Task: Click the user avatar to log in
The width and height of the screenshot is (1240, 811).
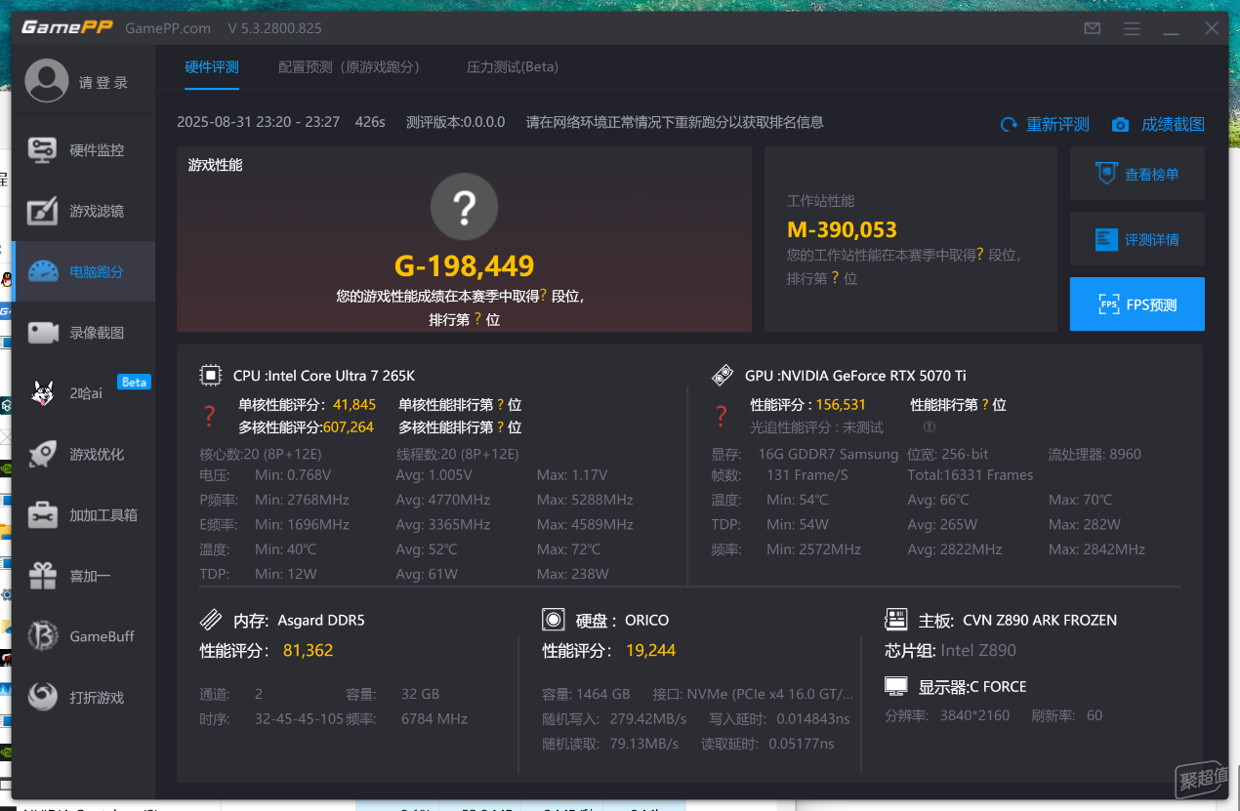Action: (47, 82)
